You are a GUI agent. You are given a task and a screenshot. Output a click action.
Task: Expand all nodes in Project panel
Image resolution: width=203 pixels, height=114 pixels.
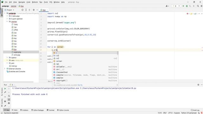(26, 10)
